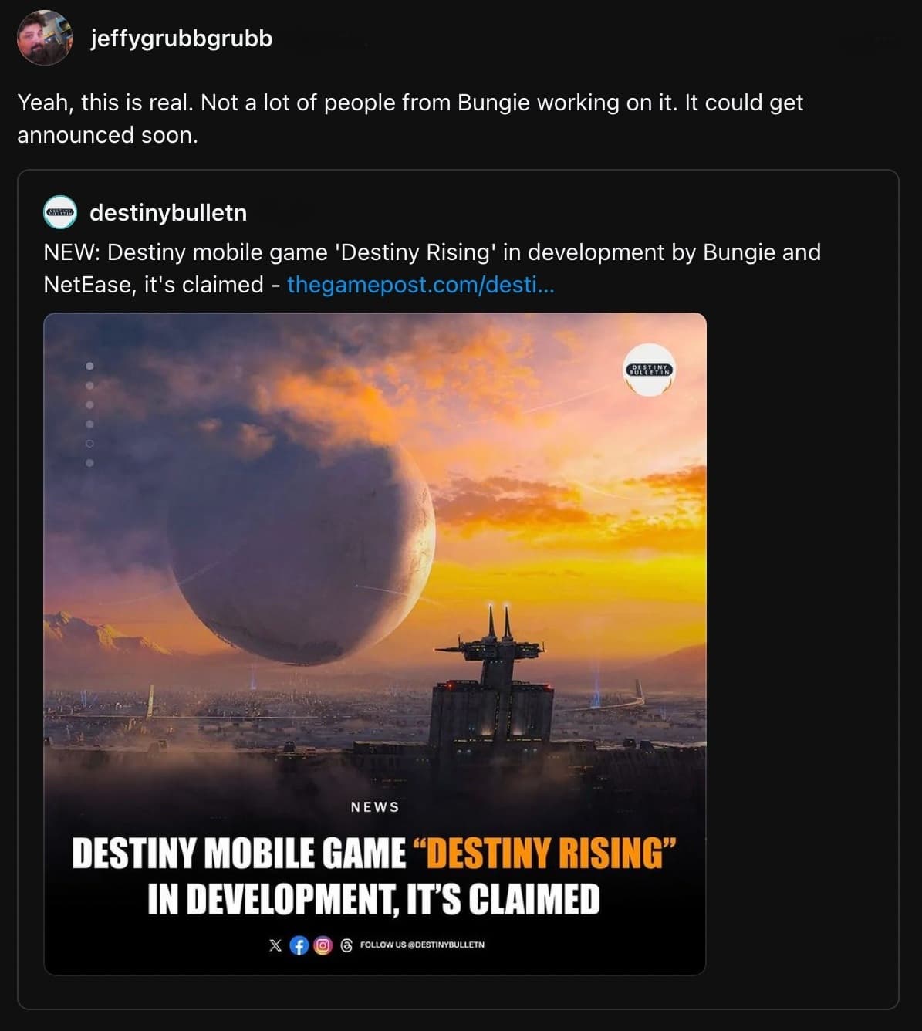Click the 'Yeah, this is real' post text
Screen dimensions: 922x1031
pyautogui.click(x=410, y=119)
